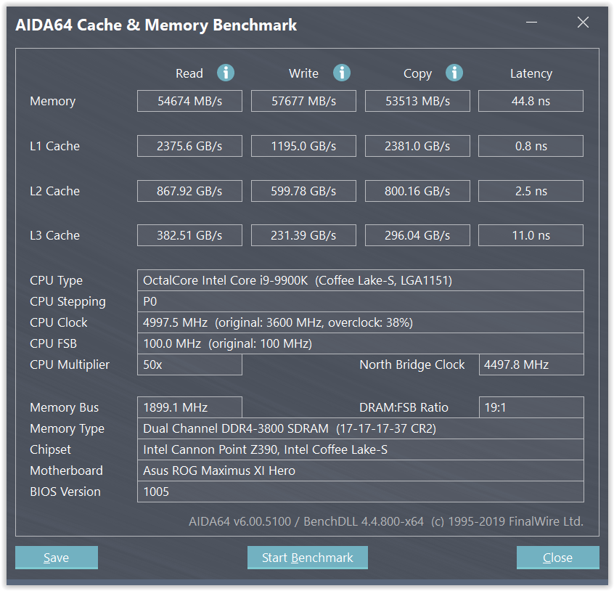Click L2 Cache Write 599.78 GB/s
This screenshot has height=591, width=614.
[303, 191]
